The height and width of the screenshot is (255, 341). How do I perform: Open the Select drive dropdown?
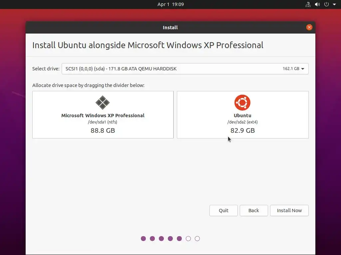(185, 69)
